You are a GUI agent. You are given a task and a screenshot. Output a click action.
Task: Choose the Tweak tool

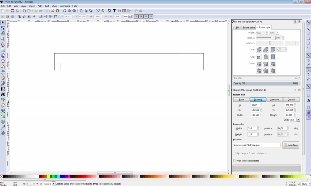point(3,33)
